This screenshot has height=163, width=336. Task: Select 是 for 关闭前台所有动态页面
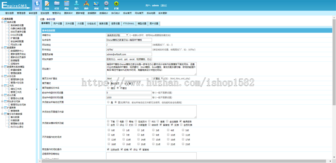(108, 102)
